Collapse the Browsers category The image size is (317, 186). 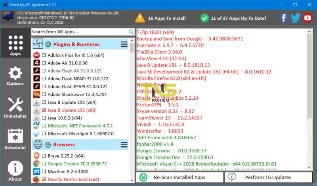(48, 144)
